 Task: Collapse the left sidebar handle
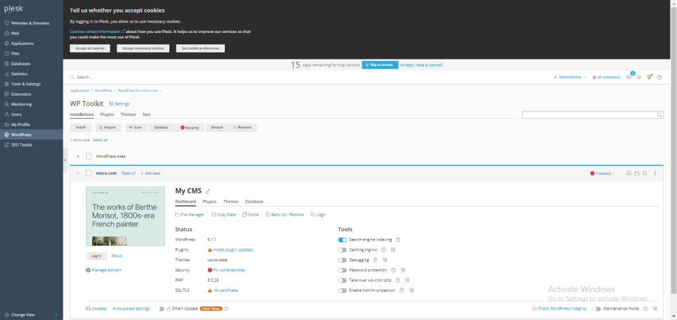point(65,160)
